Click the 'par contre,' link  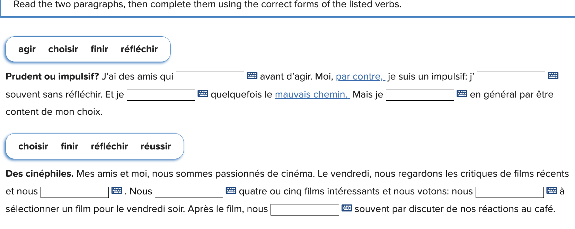pyautogui.click(x=360, y=76)
